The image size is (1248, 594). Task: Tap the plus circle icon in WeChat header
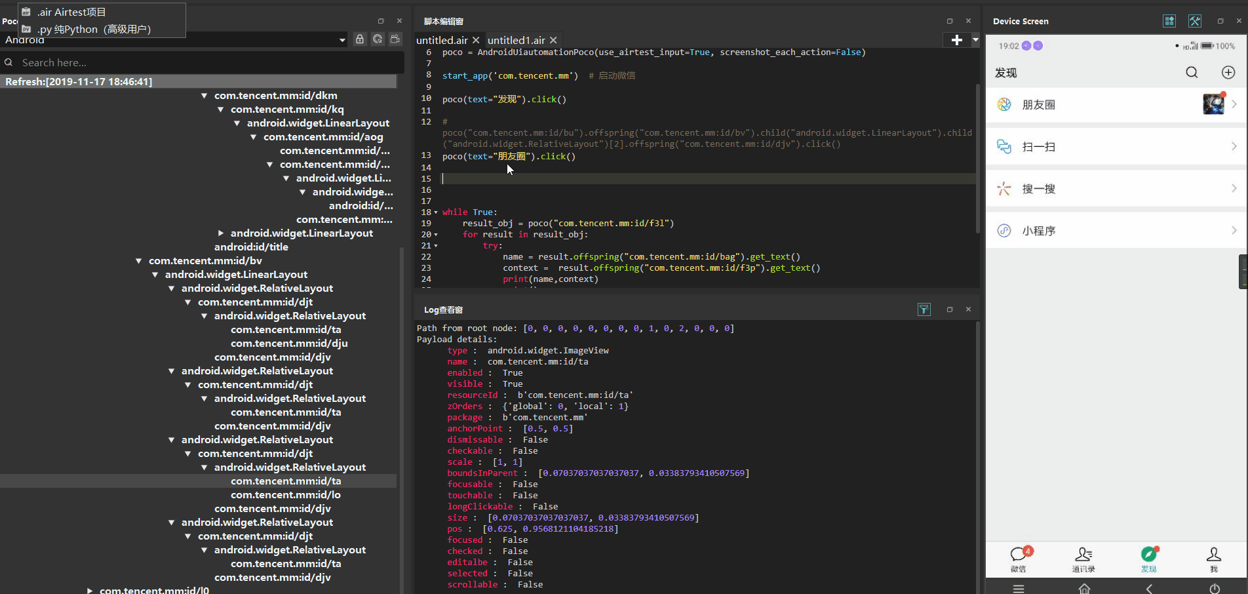(x=1228, y=72)
